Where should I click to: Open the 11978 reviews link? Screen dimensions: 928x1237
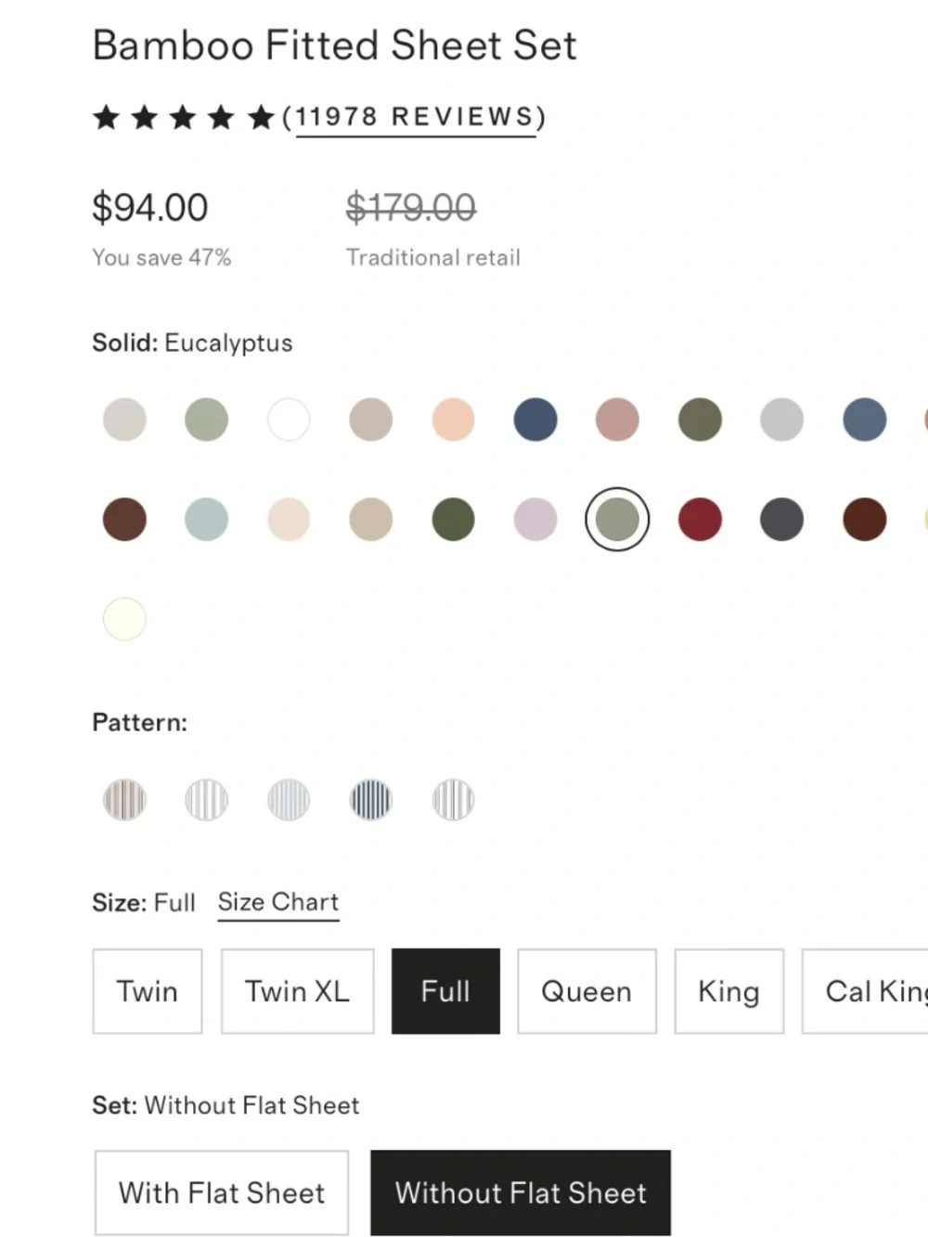tap(415, 117)
